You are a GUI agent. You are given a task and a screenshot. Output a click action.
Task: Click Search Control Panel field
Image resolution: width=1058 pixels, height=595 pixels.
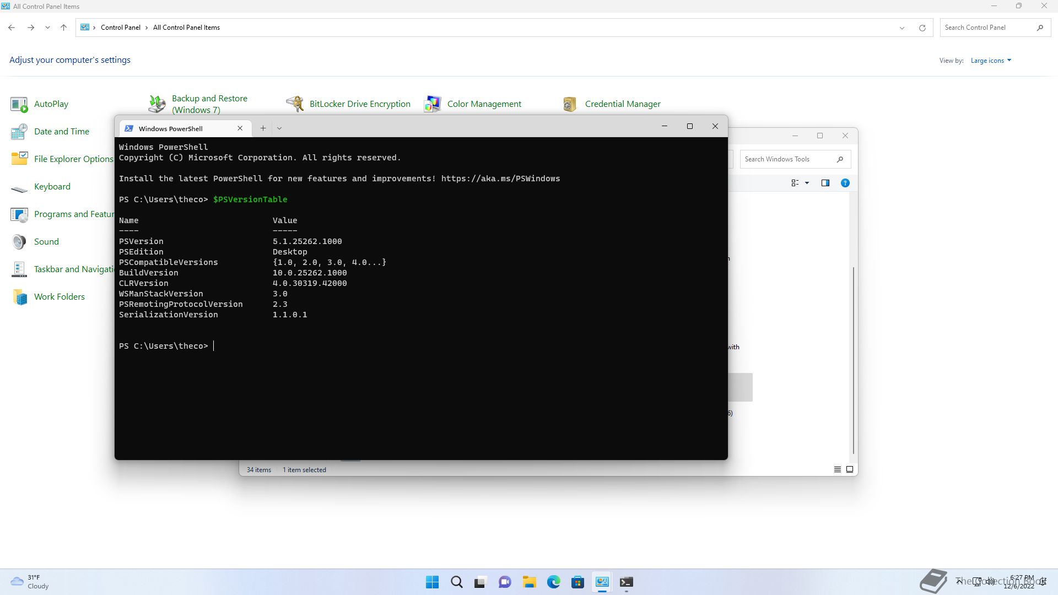[x=995, y=28]
